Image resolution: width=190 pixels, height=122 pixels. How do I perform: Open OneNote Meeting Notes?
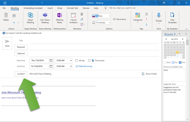(x=59, y=18)
